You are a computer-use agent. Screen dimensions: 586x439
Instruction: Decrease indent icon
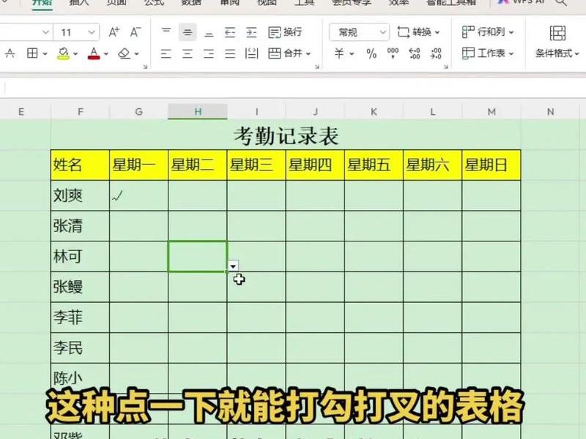(230, 32)
